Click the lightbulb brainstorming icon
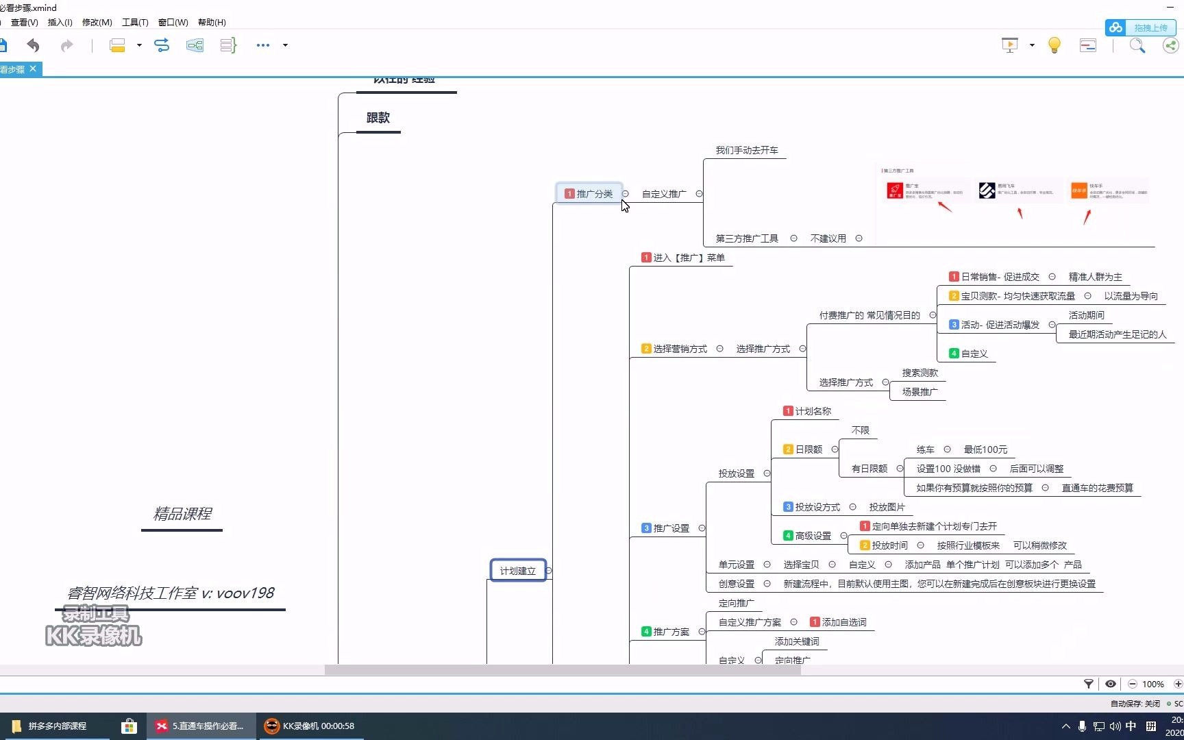This screenshot has width=1184, height=740. [x=1054, y=45]
